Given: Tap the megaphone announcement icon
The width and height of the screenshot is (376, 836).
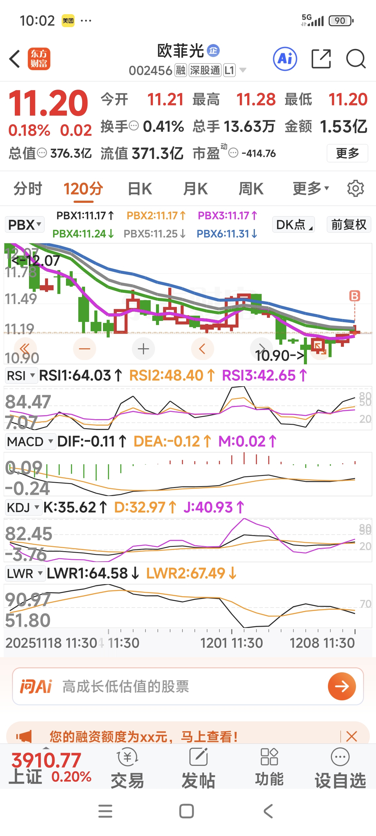Looking at the screenshot, I should pos(24,736).
